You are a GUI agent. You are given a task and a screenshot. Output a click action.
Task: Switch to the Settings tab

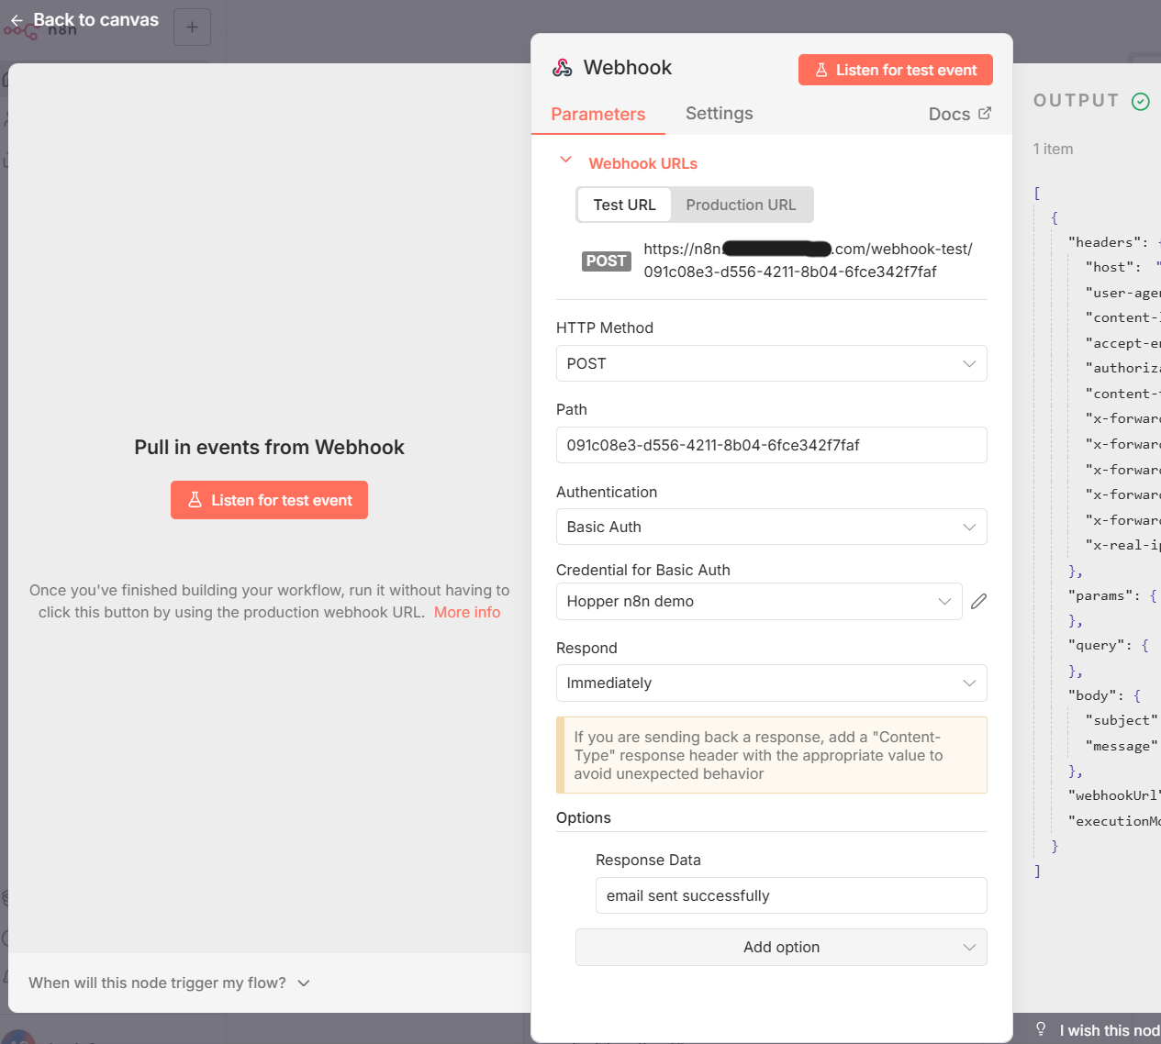pos(719,113)
